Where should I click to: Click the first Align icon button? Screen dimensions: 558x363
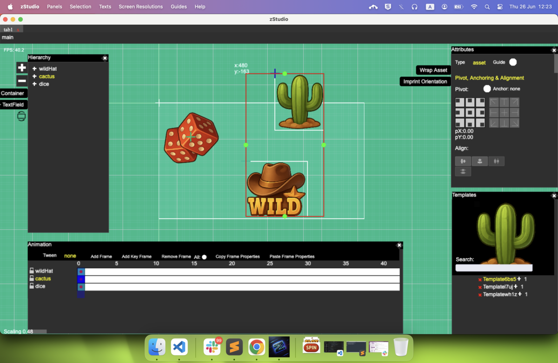[463, 161]
